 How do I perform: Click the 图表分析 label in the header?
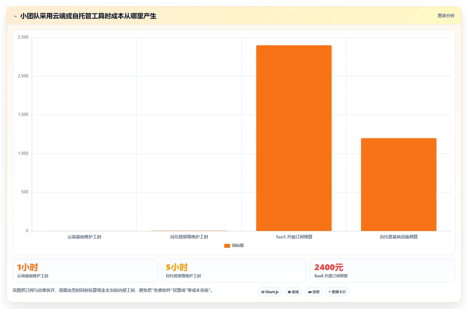point(446,16)
